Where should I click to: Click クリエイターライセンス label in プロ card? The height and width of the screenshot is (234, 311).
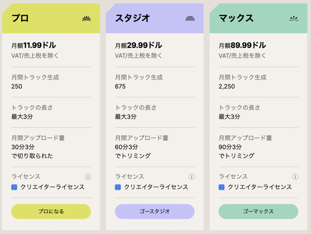[x=53, y=187]
